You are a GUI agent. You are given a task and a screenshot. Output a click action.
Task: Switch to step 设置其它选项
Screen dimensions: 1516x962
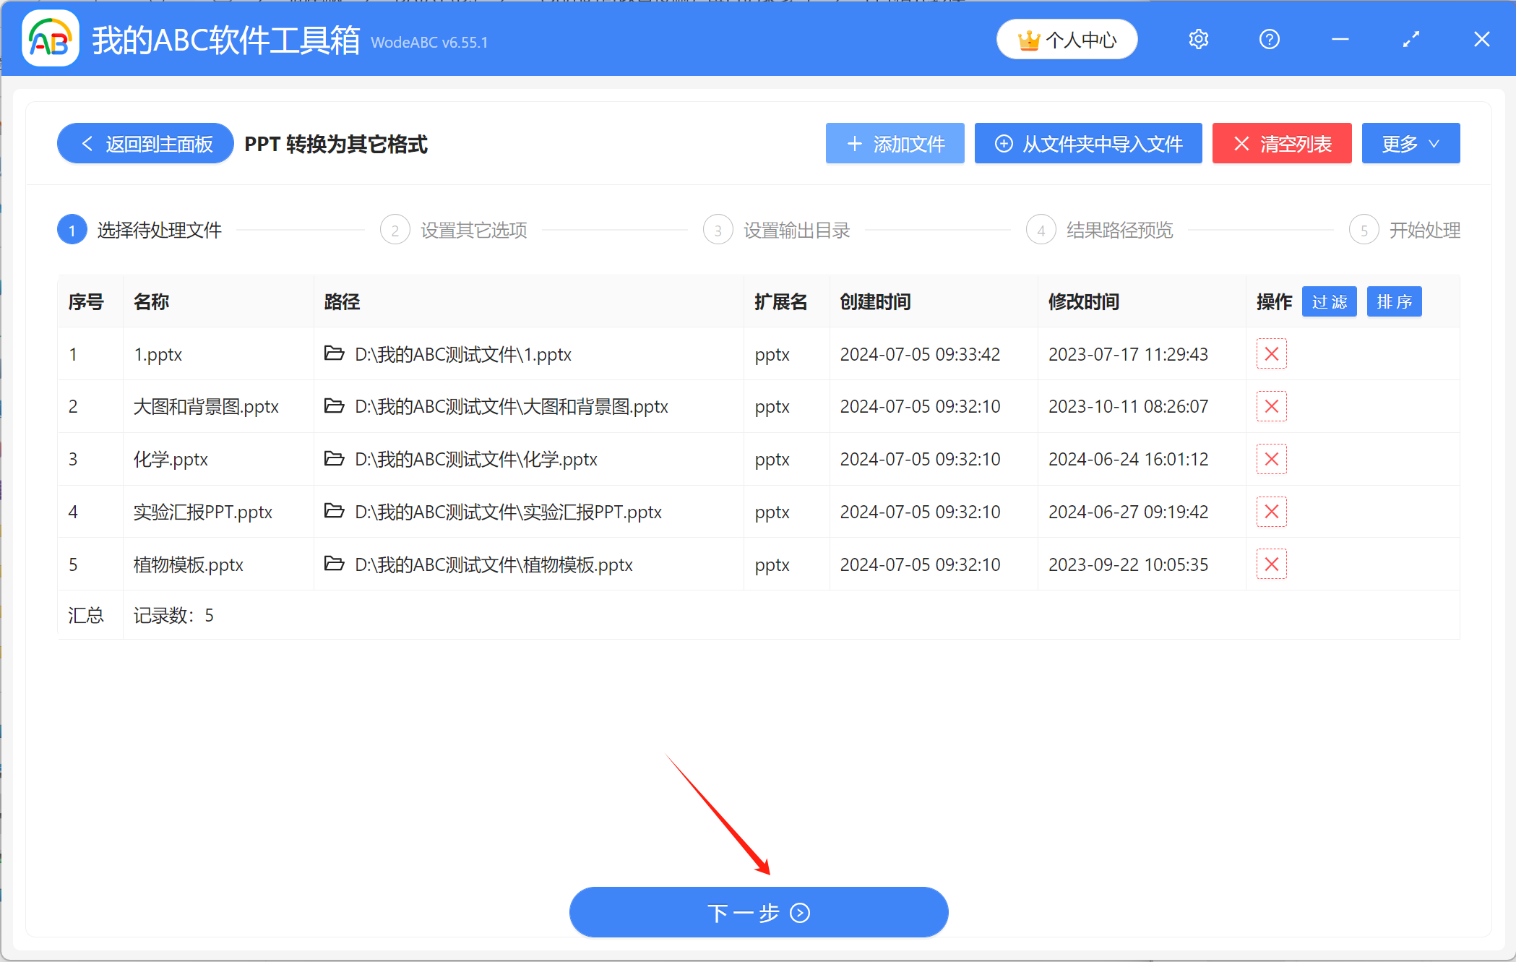[x=472, y=229]
